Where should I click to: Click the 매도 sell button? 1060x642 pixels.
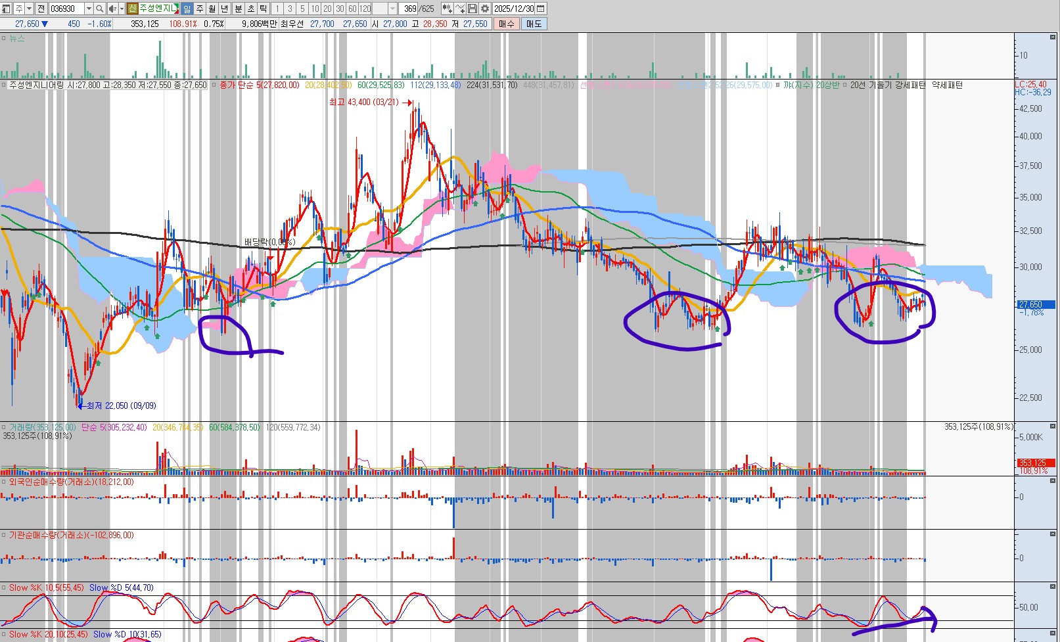click(x=534, y=24)
